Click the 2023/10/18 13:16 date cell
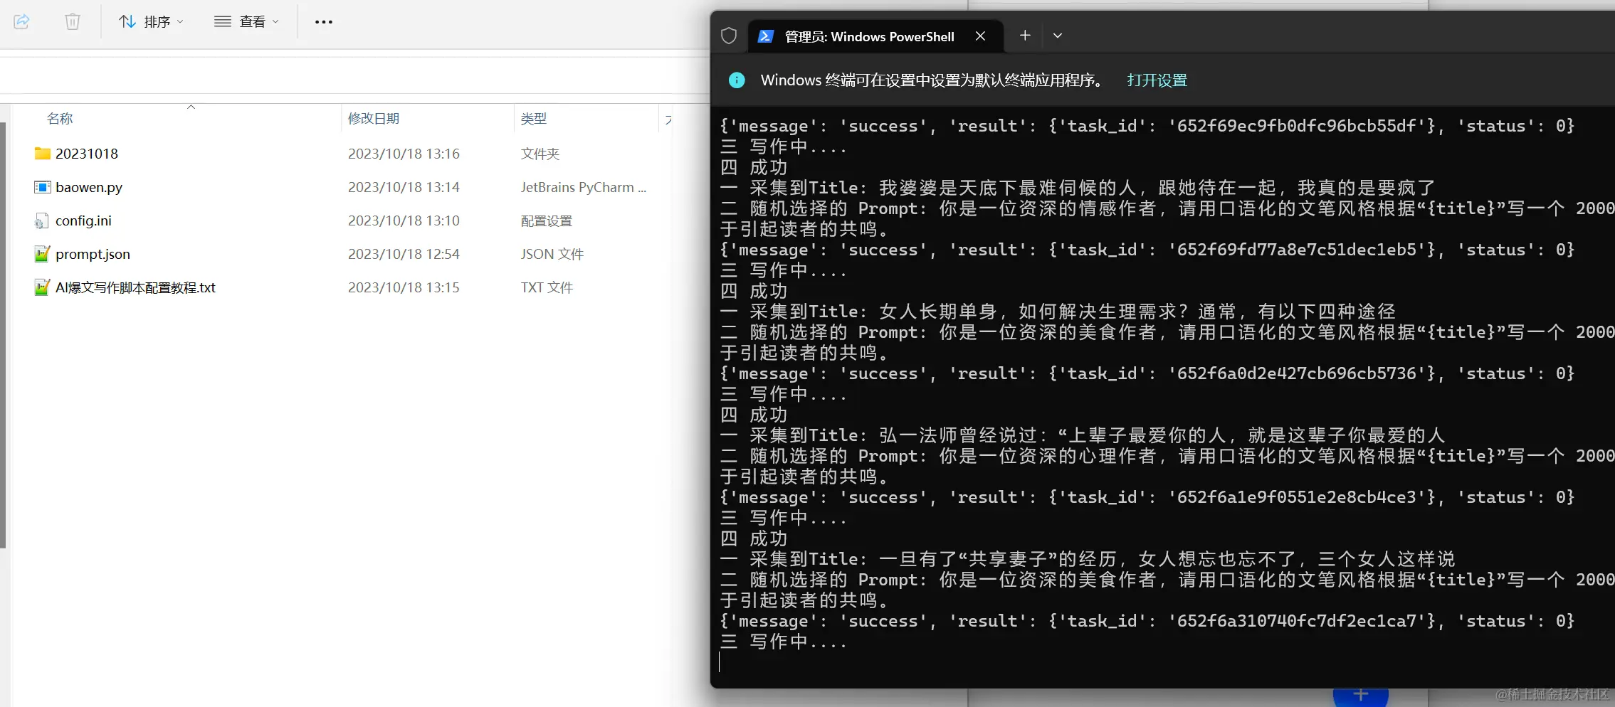1615x707 pixels. point(404,154)
